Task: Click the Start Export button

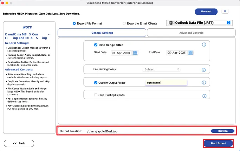Action: click(x=218, y=143)
